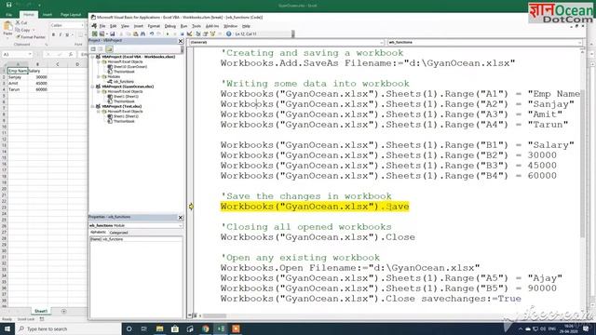Collapse the Modules folder node
The height and width of the screenshot is (335, 596).
coord(99,76)
